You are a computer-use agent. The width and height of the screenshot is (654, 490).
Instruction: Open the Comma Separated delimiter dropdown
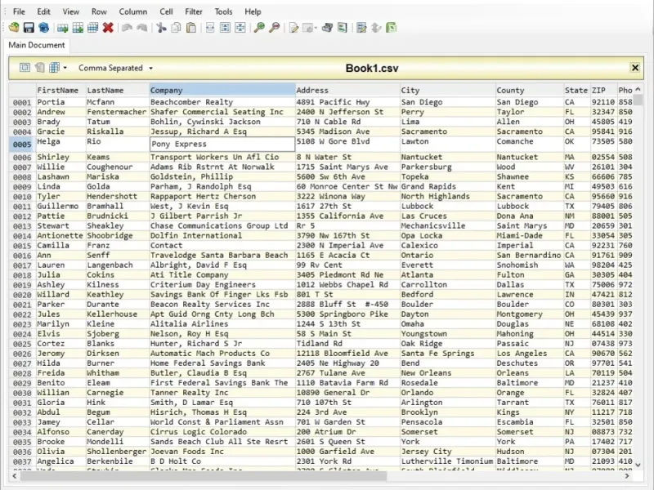click(x=115, y=68)
